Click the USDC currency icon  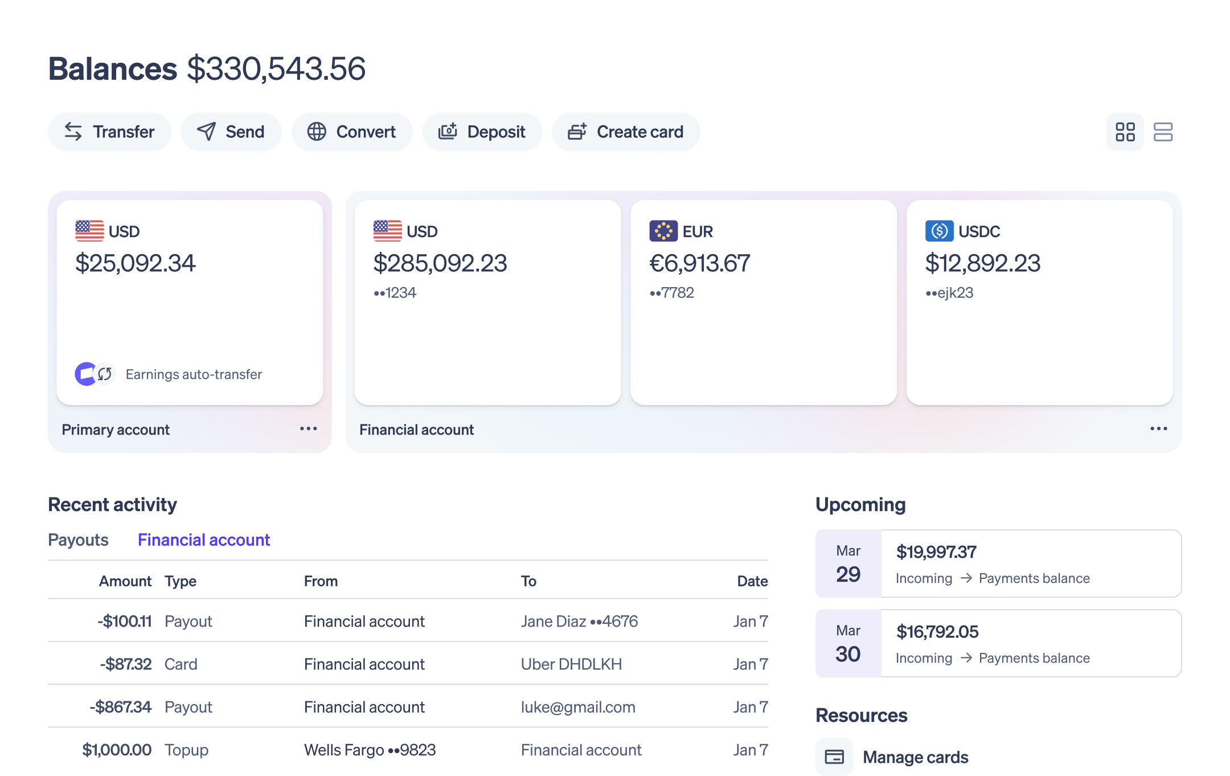938,231
